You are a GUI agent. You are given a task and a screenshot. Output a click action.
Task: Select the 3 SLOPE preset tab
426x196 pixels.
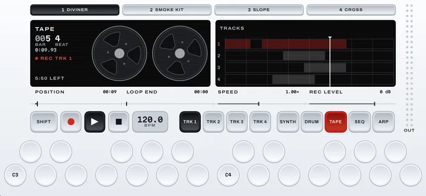[x=259, y=10]
